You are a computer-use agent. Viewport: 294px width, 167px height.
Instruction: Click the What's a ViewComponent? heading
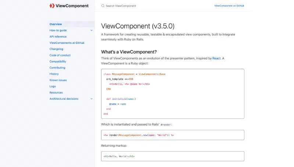129,52
